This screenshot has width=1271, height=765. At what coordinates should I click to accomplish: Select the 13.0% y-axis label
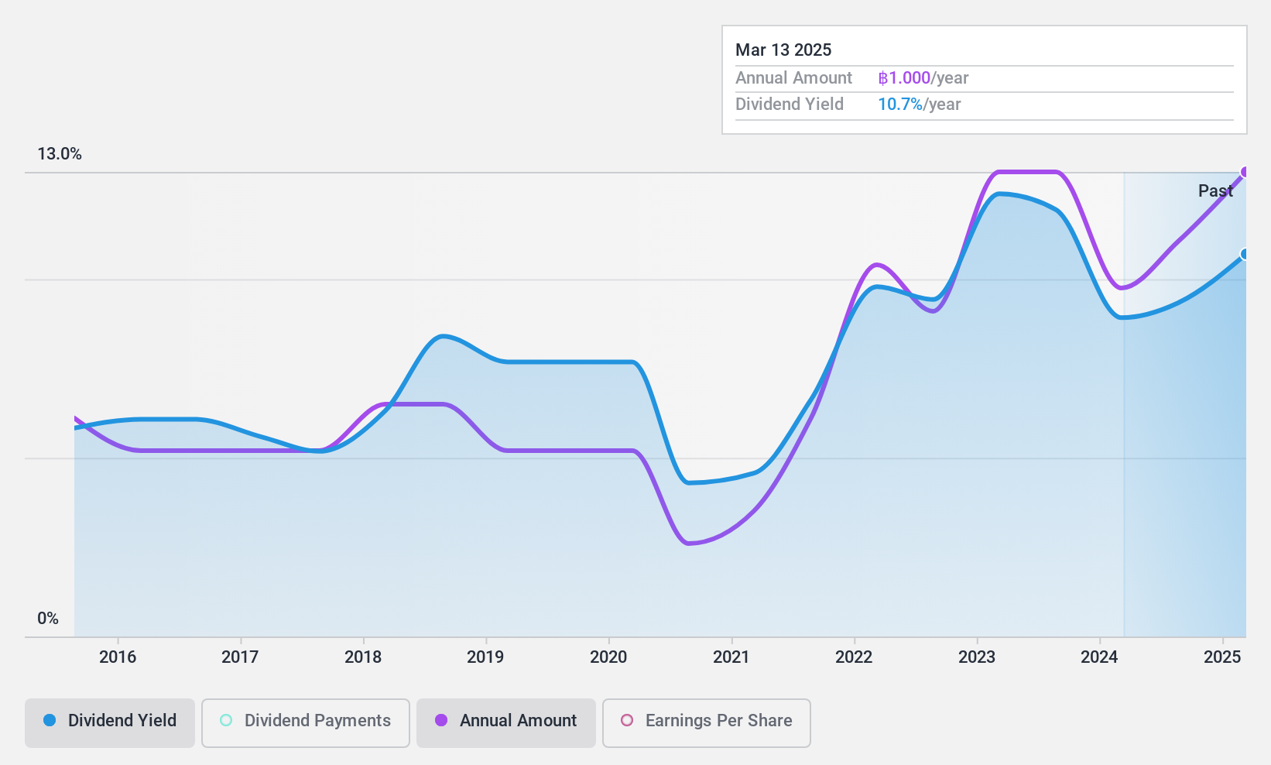(x=60, y=154)
